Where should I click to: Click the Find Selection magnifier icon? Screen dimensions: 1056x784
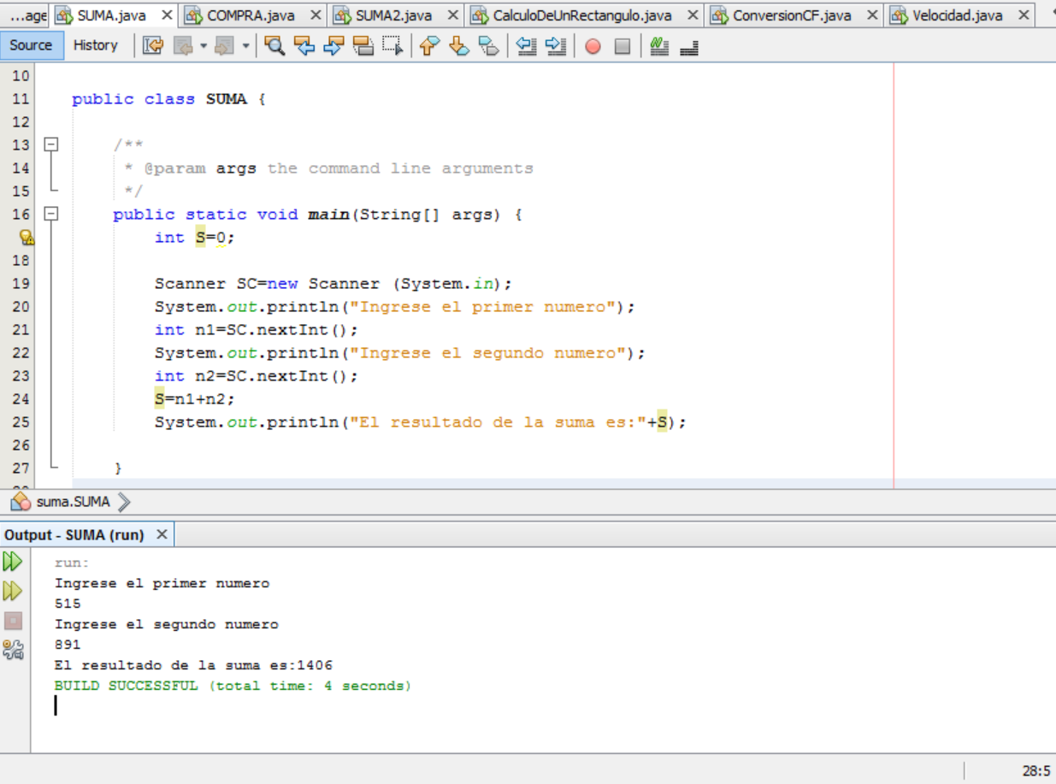tap(275, 46)
